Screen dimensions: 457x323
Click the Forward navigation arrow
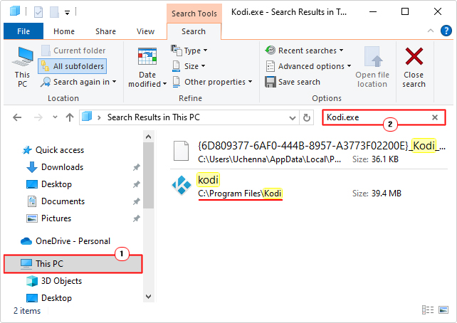click(x=38, y=117)
